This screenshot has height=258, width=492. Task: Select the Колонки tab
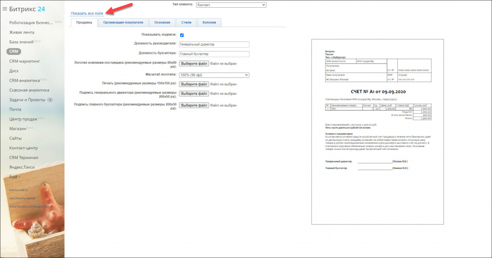click(x=209, y=22)
